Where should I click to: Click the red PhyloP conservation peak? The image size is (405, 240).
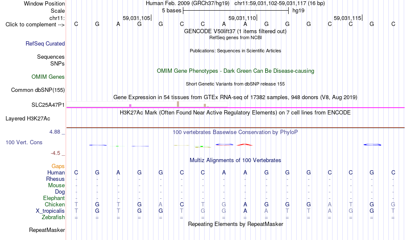[x=245, y=145]
